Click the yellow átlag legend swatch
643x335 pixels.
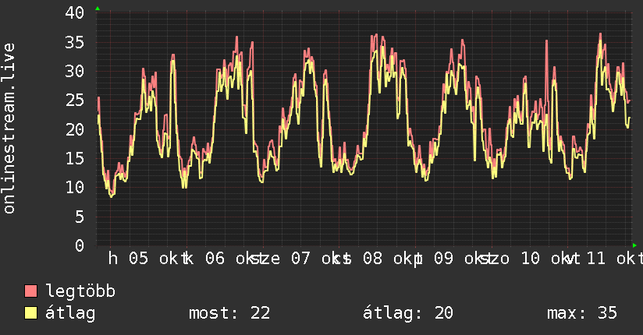(31, 312)
